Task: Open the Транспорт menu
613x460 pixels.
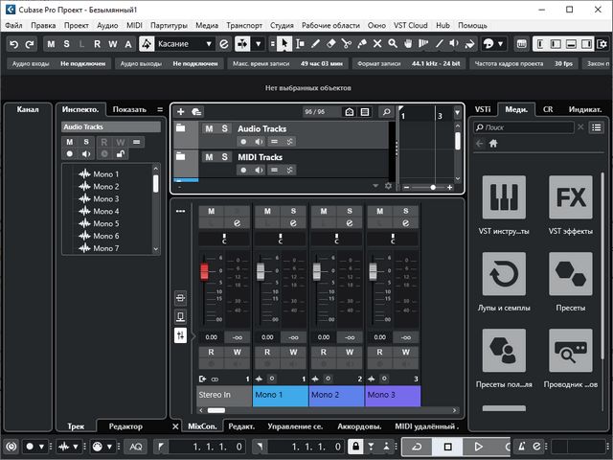Action: [x=244, y=24]
